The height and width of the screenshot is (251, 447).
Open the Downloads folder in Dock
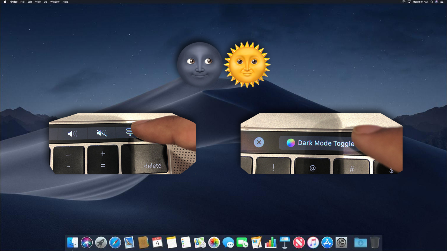[x=360, y=243]
